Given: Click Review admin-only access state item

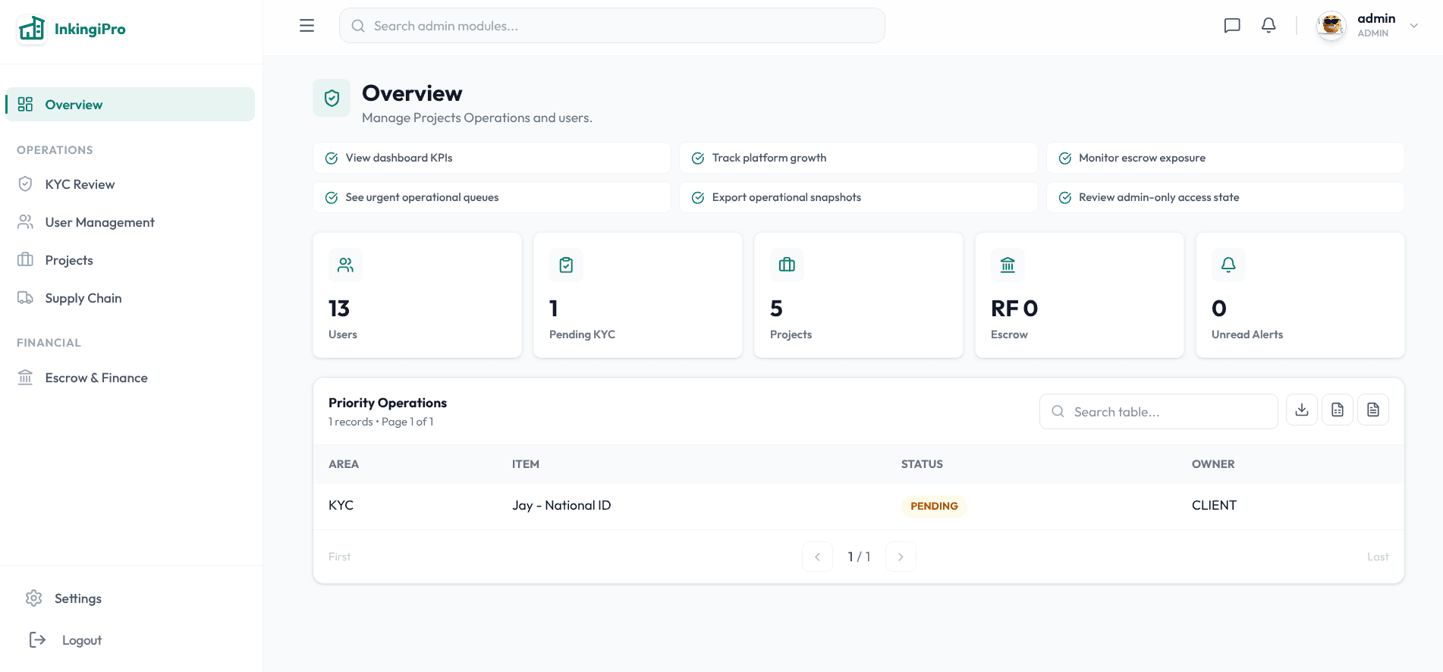Looking at the screenshot, I should click(x=1225, y=197).
